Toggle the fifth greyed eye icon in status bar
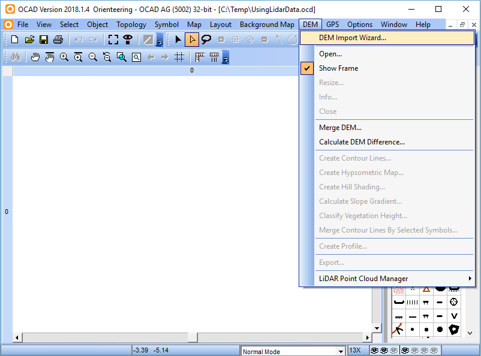The image size is (481, 356). click(x=415, y=350)
